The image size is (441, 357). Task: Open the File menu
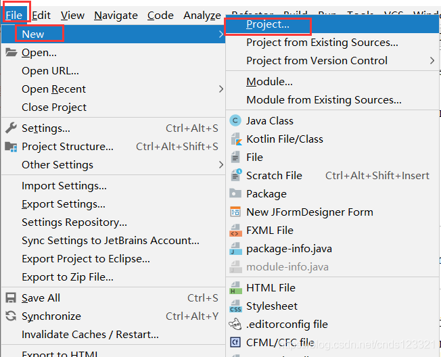point(14,15)
